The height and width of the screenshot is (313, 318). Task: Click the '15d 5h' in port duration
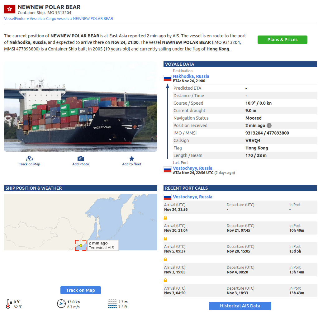(x=295, y=251)
